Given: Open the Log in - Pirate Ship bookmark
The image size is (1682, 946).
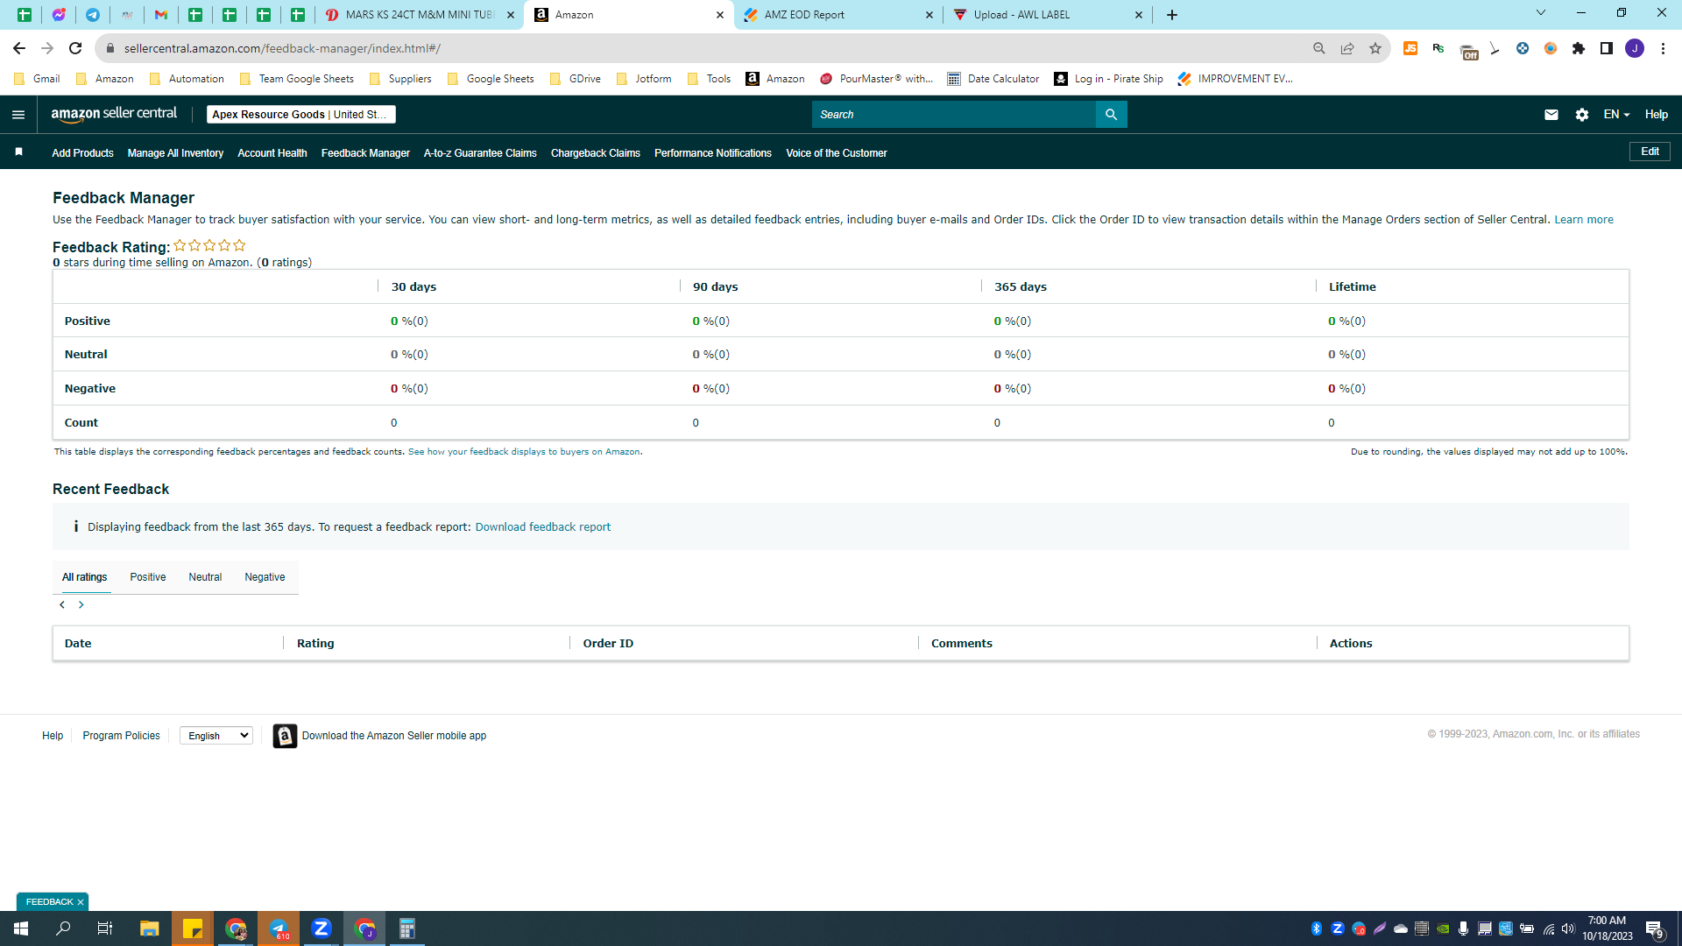Looking at the screenshot, I should 1109,79.
